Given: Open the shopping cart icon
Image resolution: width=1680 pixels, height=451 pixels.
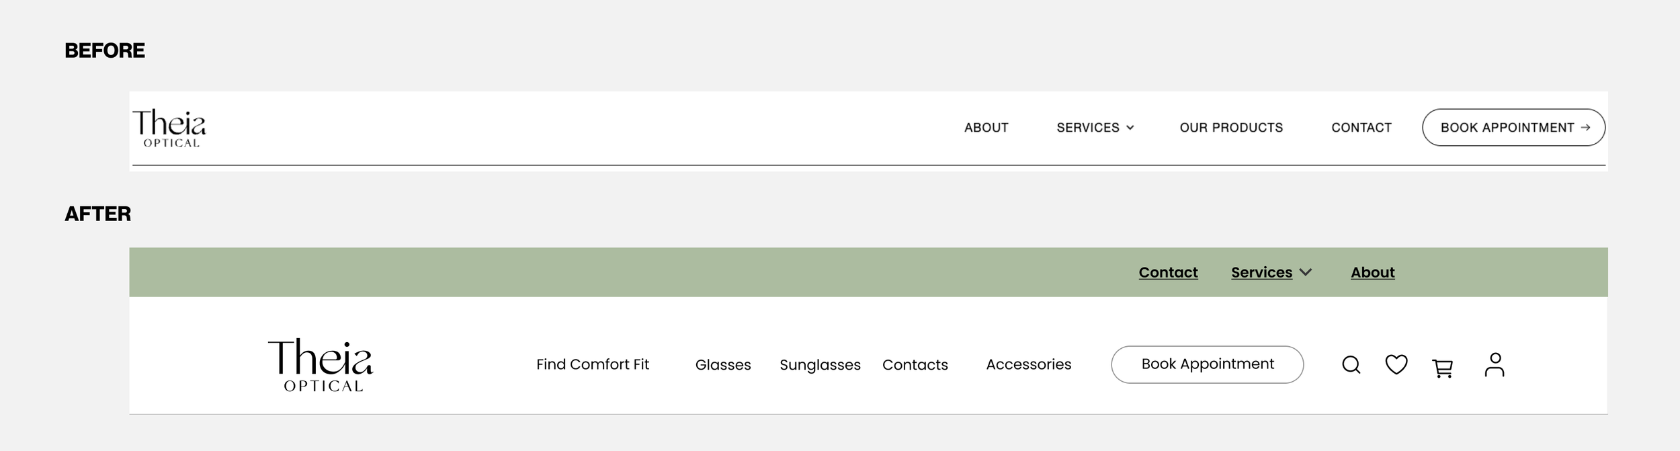Looking at the screenshot, I should point(1443,368).
